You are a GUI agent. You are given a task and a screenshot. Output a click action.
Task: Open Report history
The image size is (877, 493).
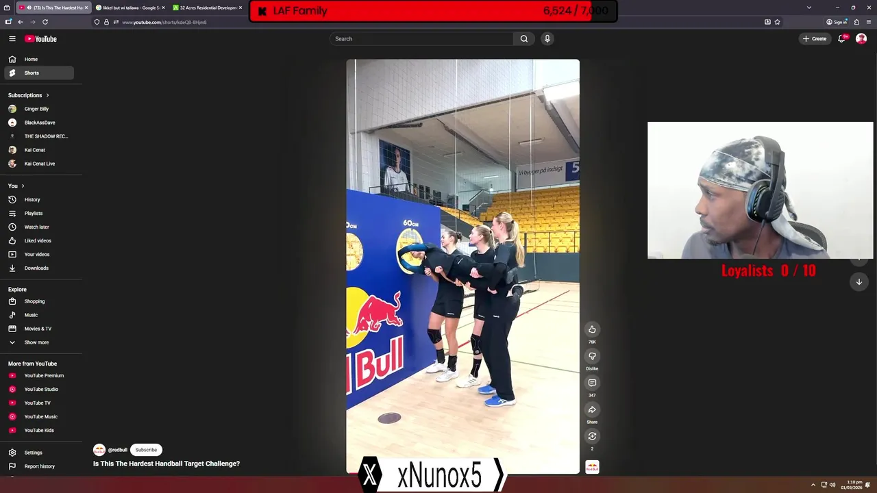39,466
